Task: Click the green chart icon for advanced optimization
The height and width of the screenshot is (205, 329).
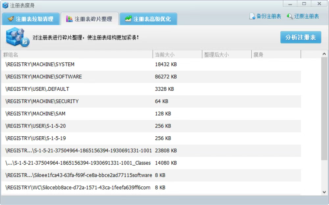Action: coord(128,19)
